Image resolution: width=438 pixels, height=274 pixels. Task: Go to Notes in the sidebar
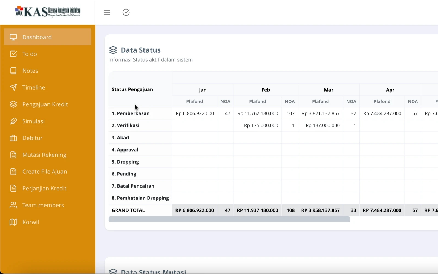coord(48,71)
